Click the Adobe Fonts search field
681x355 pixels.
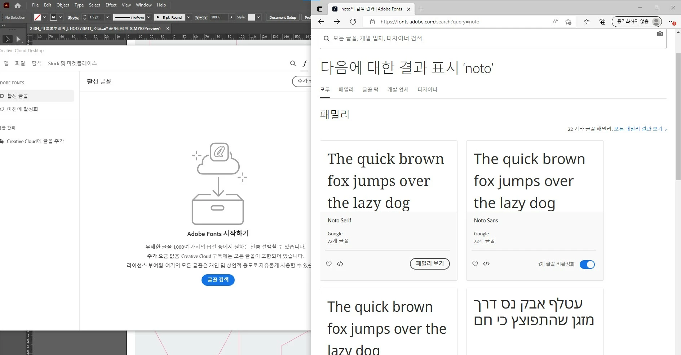click(x=493, y=38)
